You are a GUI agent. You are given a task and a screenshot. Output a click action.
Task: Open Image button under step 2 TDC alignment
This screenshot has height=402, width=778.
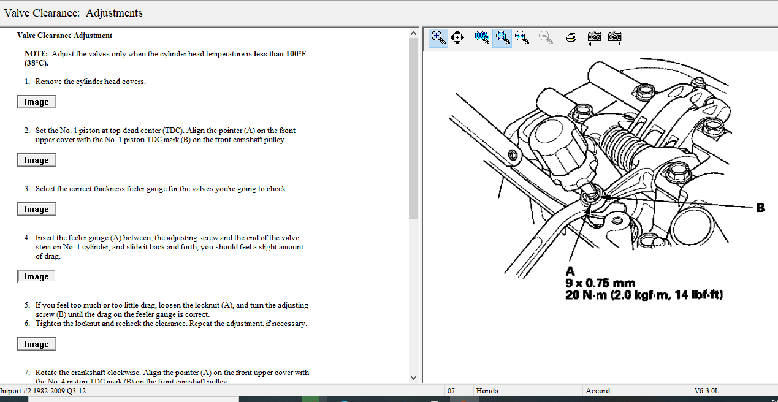pyautogui.click(x=37, y=160)
